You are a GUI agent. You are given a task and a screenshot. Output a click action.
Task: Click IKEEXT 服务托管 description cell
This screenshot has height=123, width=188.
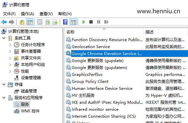(x=165, y=102)
